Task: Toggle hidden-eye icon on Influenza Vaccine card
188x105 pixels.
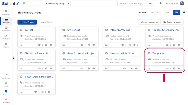Action: point(107,36)
